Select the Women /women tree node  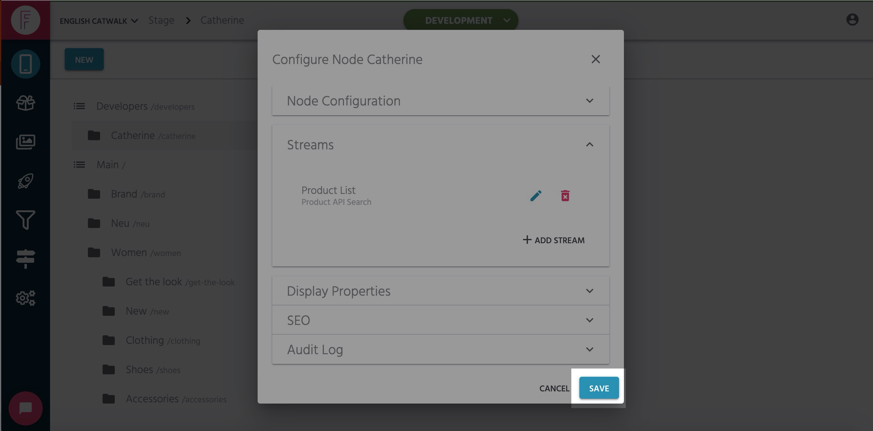(146, 252)
